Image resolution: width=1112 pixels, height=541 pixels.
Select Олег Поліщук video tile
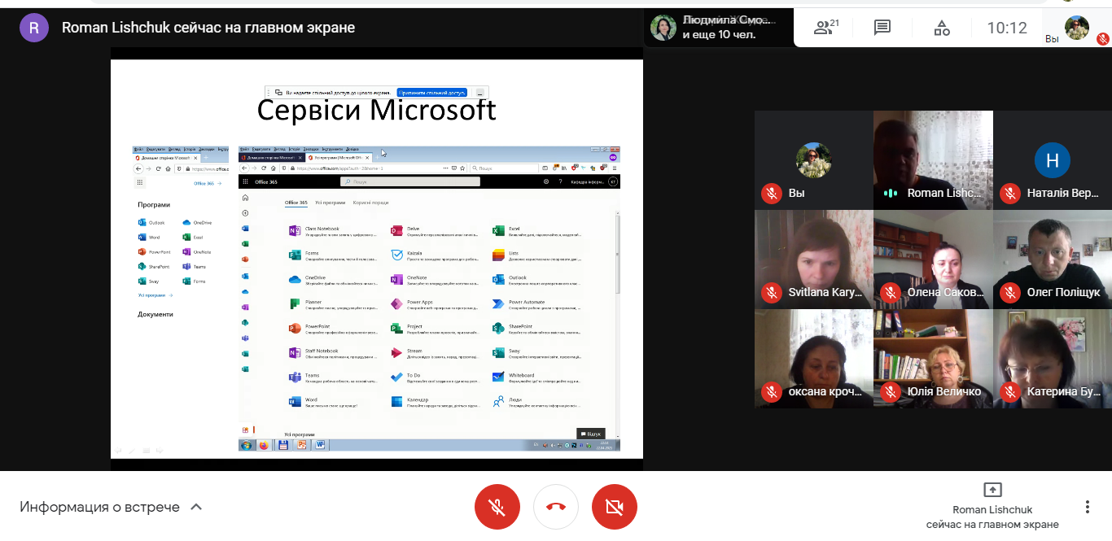(x=1053, y=260)
